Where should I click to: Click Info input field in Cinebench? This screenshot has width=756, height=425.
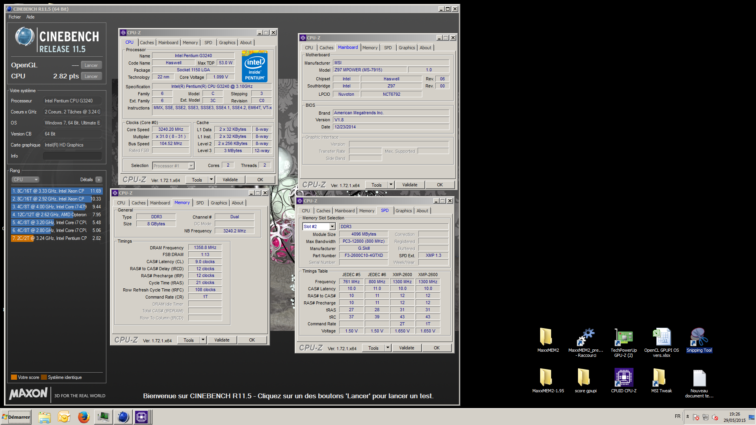pos(72,156)
